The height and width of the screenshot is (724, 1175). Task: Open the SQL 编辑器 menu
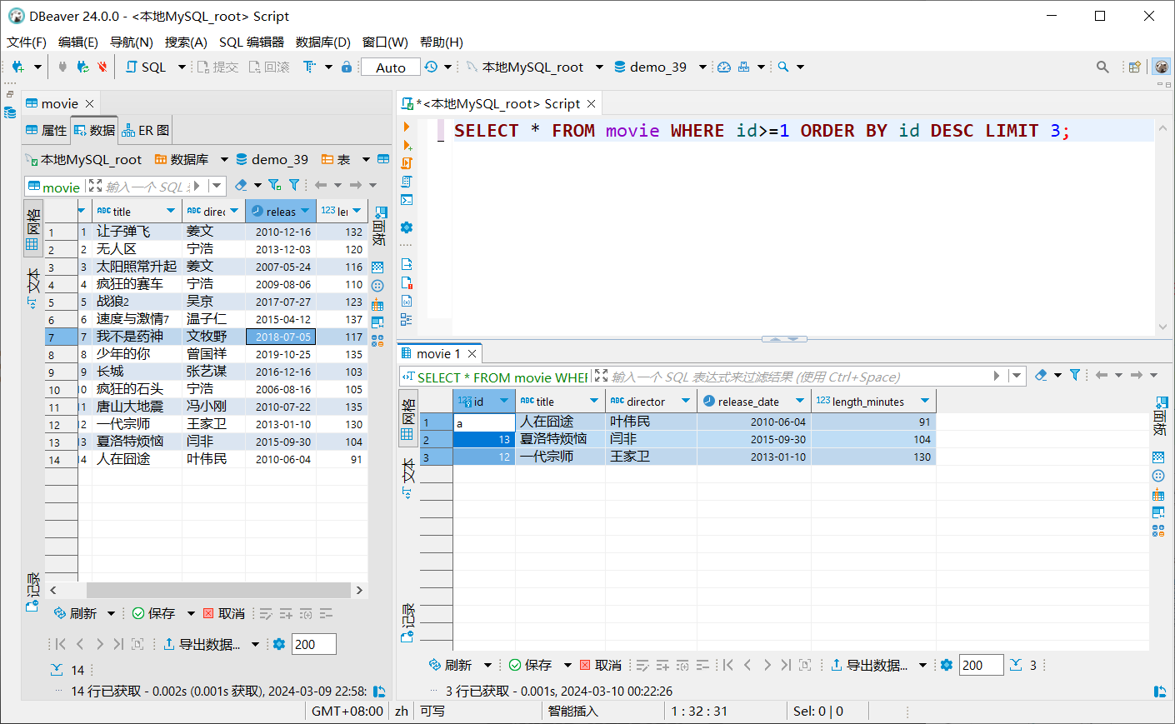pos(252,42)
